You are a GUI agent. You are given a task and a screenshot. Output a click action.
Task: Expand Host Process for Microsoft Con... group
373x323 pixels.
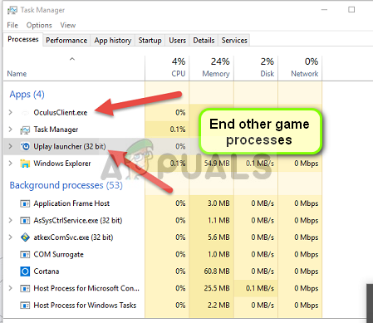(11, 288)
